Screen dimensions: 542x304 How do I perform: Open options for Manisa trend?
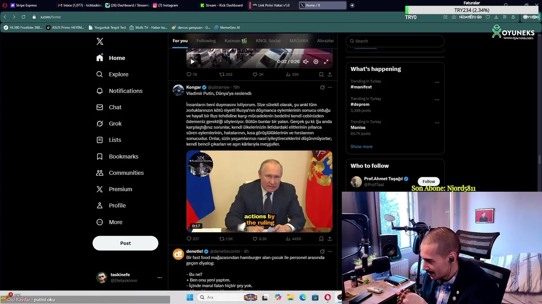click(x=437, y=123)
